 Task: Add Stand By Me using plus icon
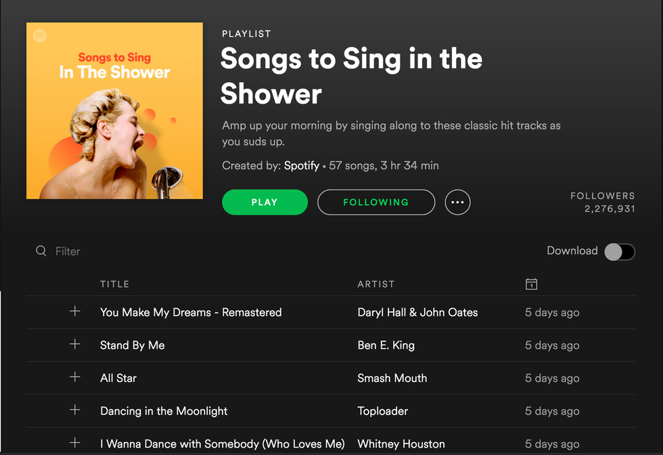coord(75,345)
